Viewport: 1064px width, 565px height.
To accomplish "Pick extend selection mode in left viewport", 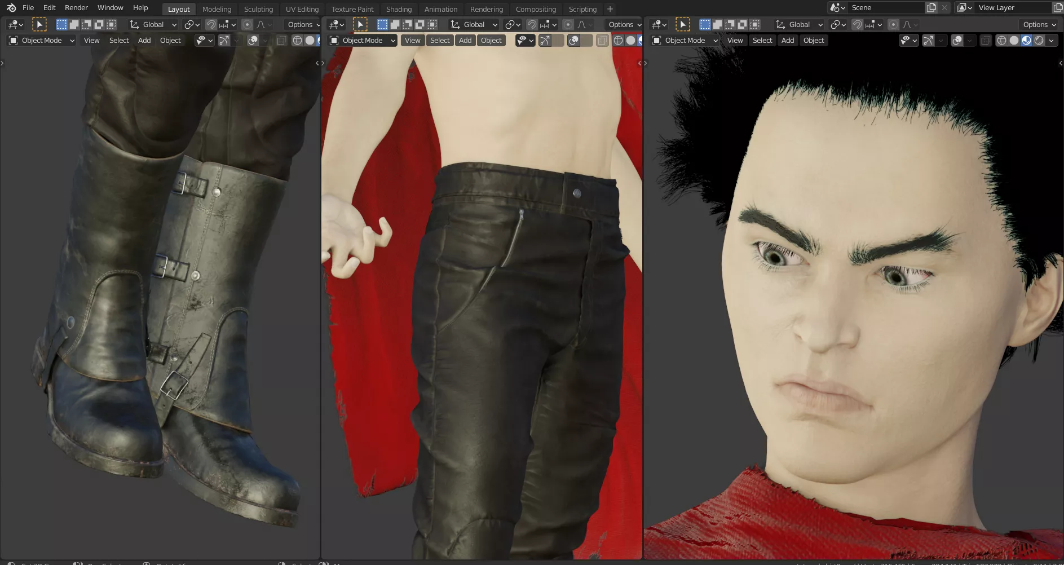I will click(x=74, y=25).
